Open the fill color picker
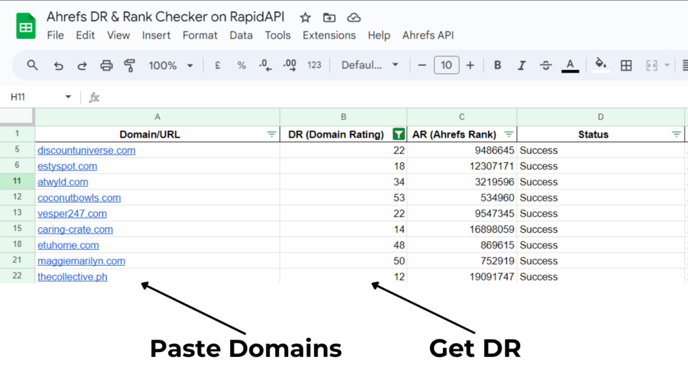Viewport: 688px width, 387px height. point(600,65)
